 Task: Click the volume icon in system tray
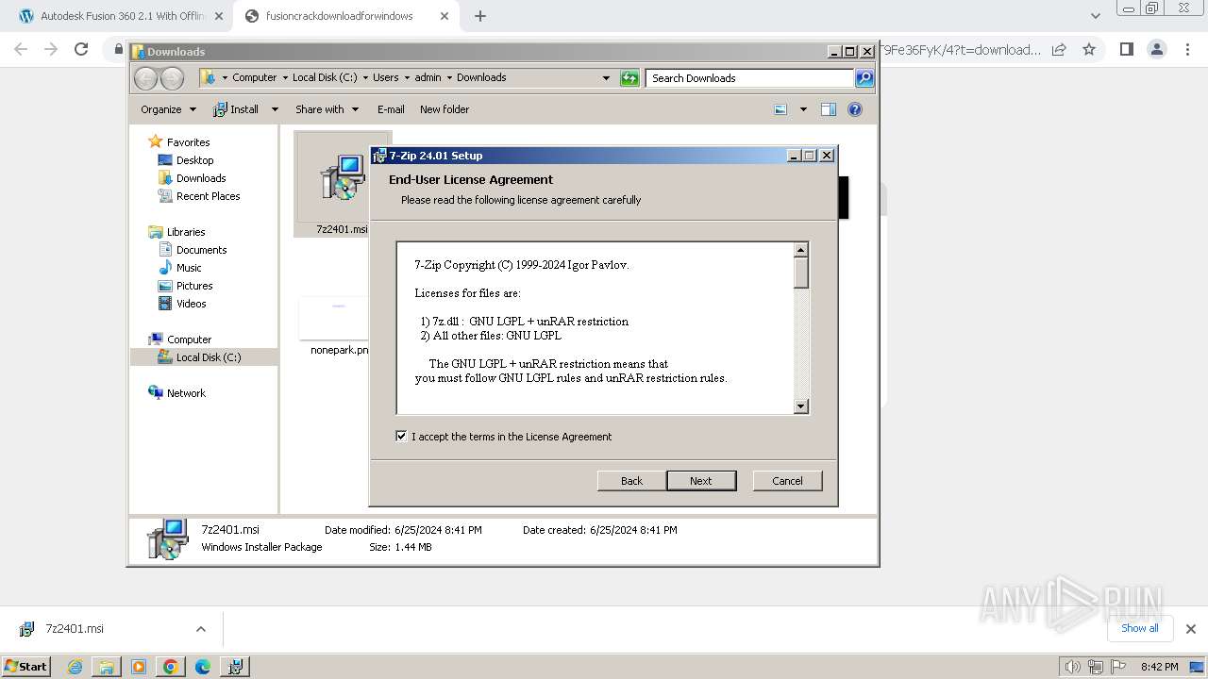[1072, 667]
